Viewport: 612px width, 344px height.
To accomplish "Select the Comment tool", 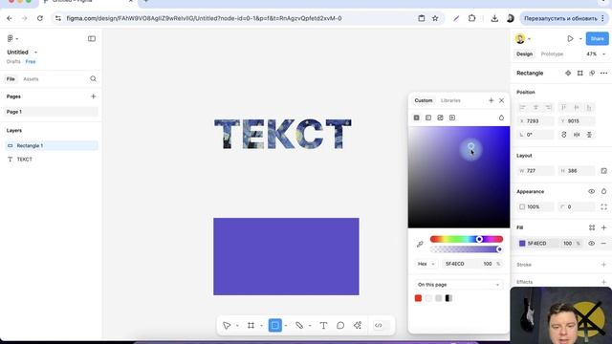I will 340,325.
